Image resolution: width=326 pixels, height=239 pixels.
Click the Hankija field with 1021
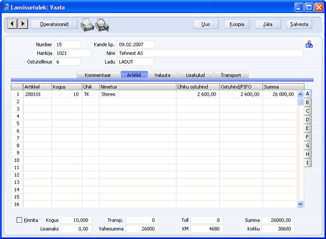point(72,53)
